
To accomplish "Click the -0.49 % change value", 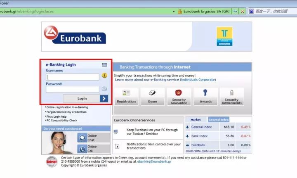I will click(245, 127).
